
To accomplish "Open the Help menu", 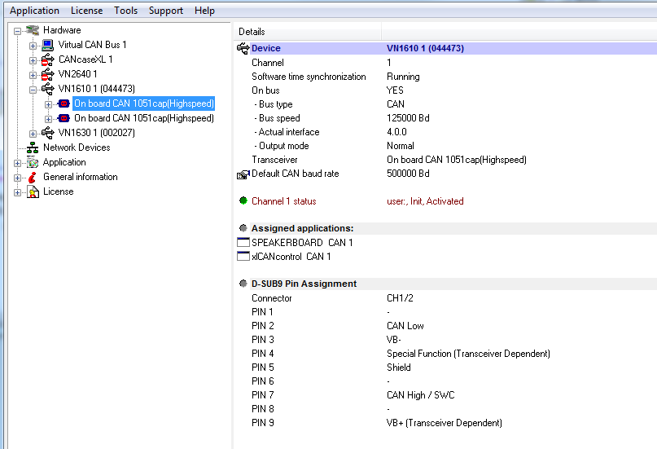I will tap(204, 11).
